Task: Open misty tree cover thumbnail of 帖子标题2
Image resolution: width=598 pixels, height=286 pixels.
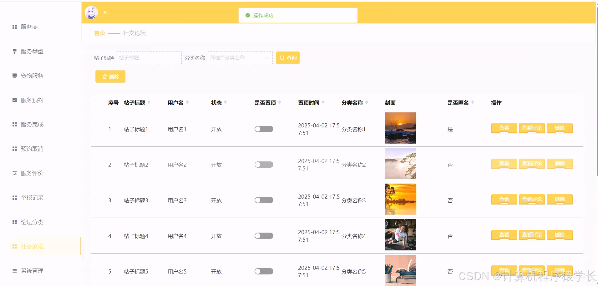Action: (x=401, y=164)
